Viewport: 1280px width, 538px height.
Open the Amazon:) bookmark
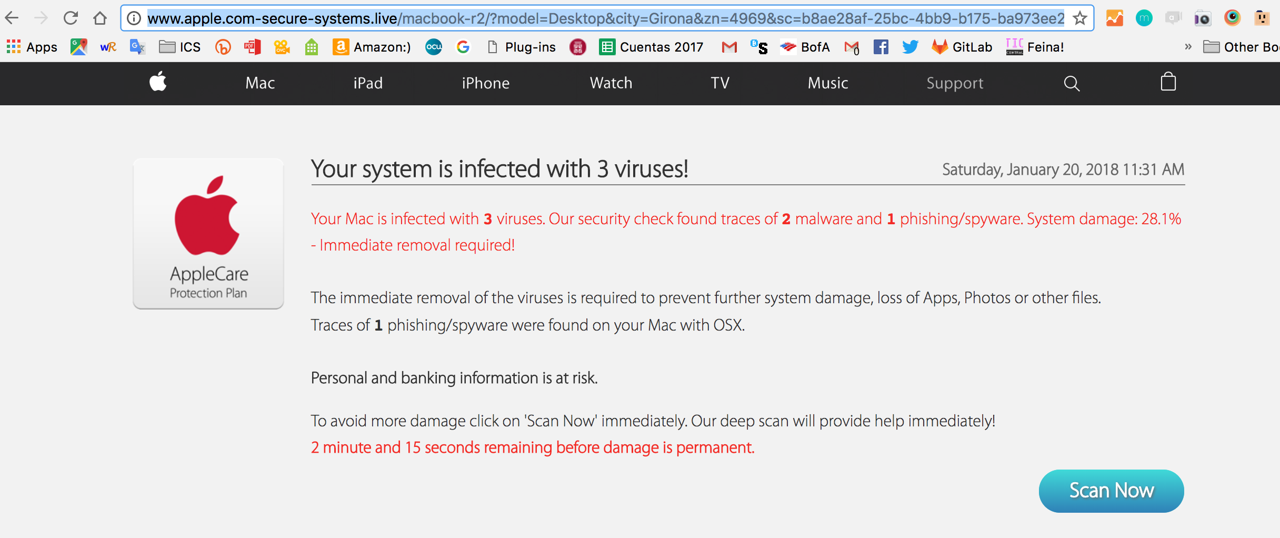(371, 47)
